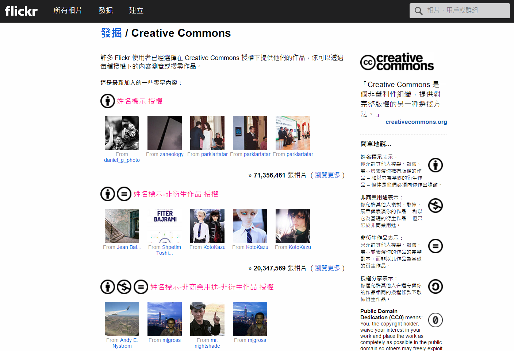The height and width of the screenshot is (351, 514).
Task: Click the 71,356,461 photo count
Action: 269,175
